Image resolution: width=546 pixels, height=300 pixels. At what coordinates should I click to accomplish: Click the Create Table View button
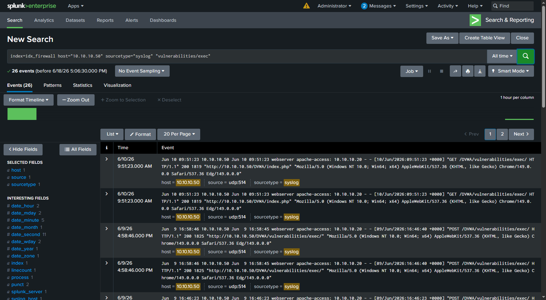(x=485, y=38)
